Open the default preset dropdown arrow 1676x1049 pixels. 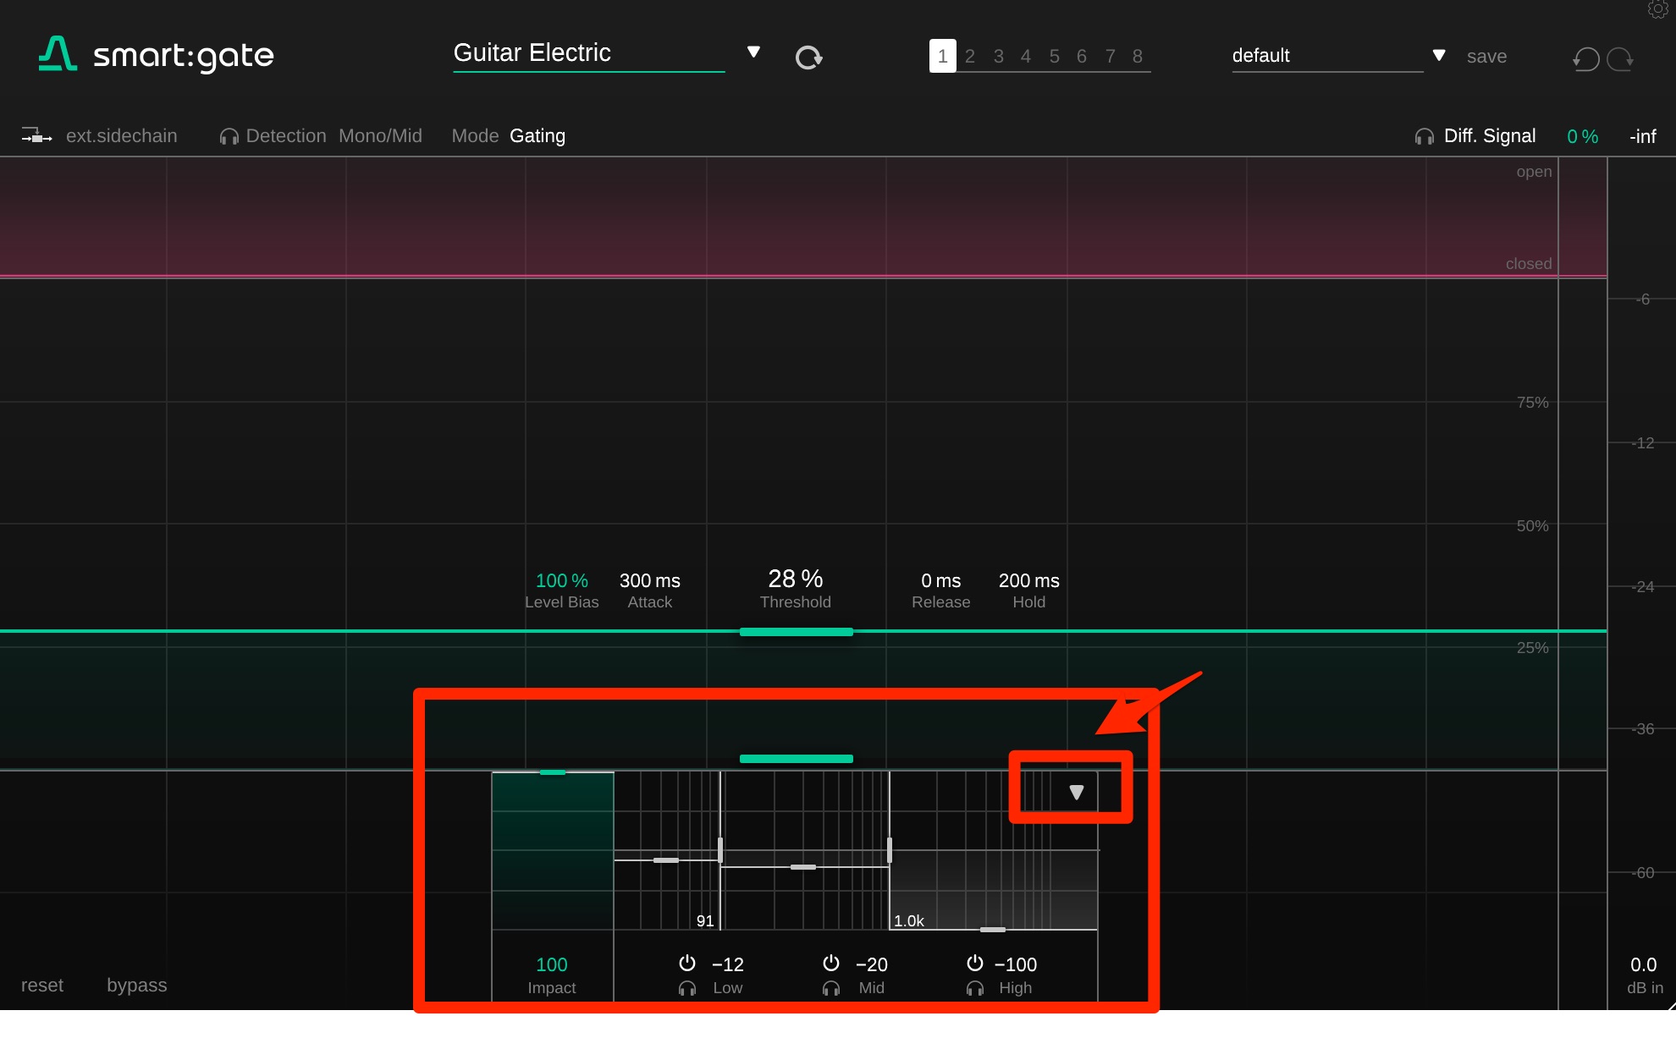pyautogui.click(x=1438, y=56)
